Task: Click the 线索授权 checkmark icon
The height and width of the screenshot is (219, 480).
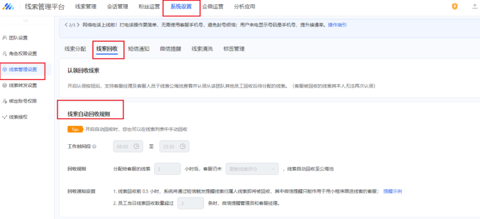Action: click(x=5, y=117)
